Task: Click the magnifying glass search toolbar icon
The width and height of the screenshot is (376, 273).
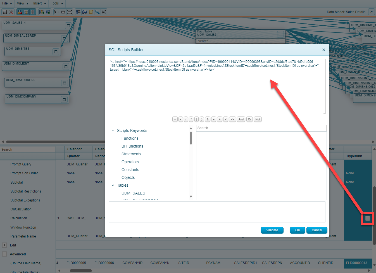Action: pos(97,12)
